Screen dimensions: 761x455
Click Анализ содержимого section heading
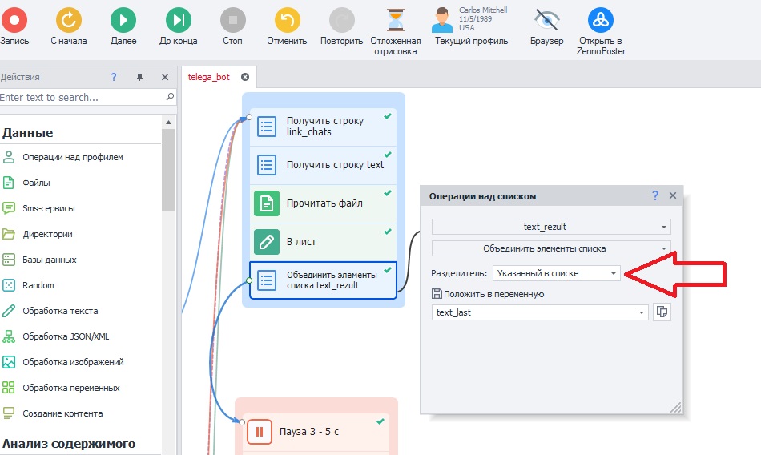pyautogui.click(x=69, y=443)
